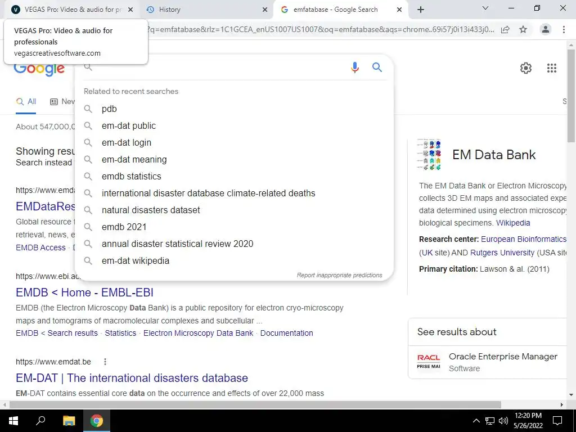Viewport: 576px width, 432px height.
Task: Open the EMDB < Search results sitelink
Action: [x=57, y=333]
